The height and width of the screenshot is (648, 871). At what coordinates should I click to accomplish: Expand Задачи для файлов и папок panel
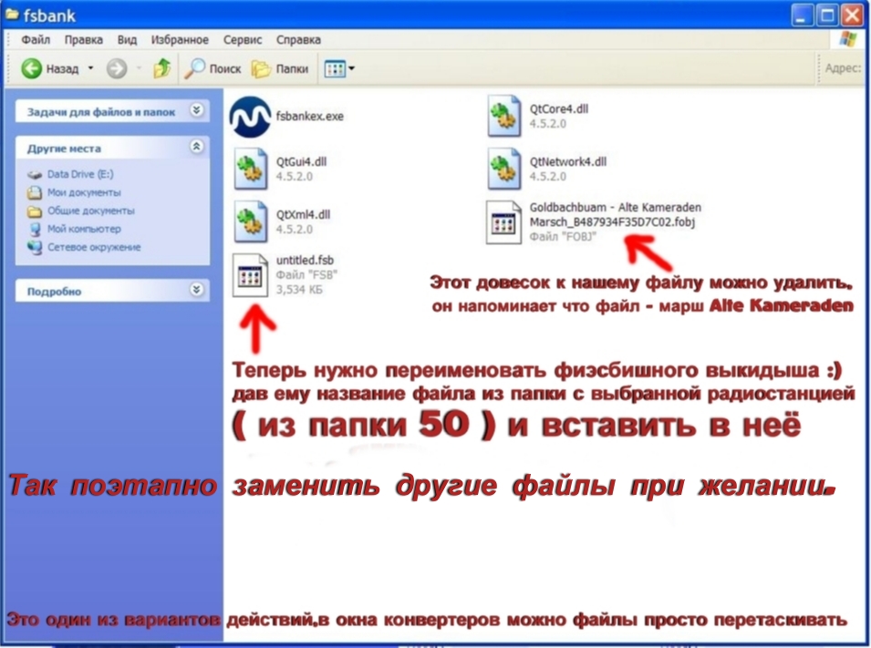click(196, 110)
